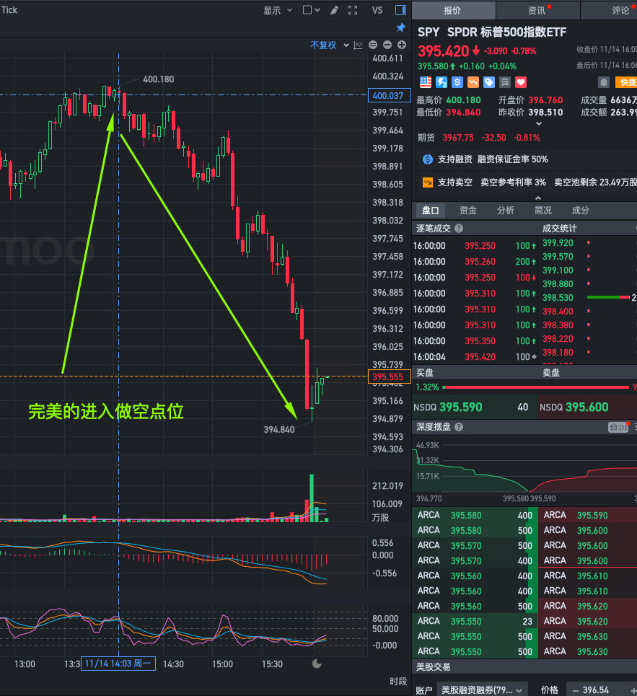The image size is (637, 696).
Task: Select the 成分 sub-tab
Action: pyautogui.click(x=580, y=210)
